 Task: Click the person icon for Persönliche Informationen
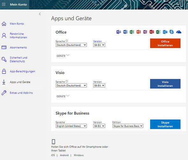(4, 35)
